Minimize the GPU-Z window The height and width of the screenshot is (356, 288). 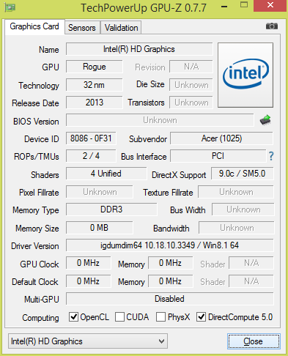(x=224, y=7)
